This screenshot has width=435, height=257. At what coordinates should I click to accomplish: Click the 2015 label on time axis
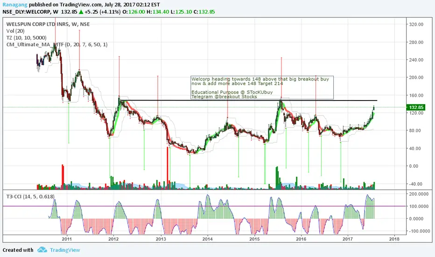click(254, 239)
